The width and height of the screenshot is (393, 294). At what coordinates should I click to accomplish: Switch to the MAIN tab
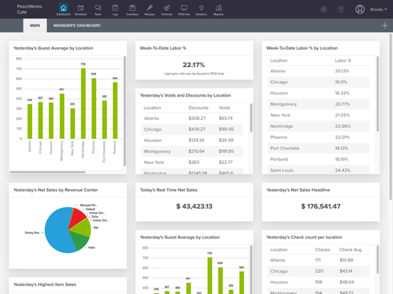click(x=35, y=26)
